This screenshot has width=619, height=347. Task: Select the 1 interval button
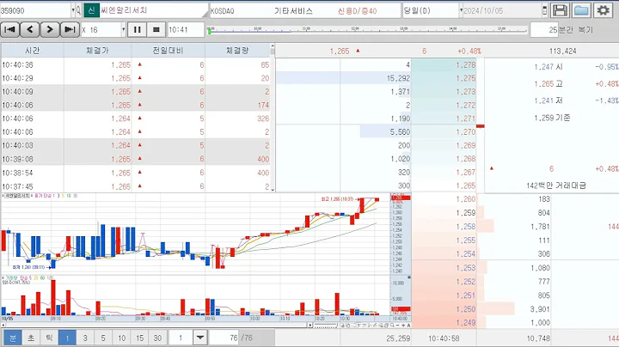(67, 338)
